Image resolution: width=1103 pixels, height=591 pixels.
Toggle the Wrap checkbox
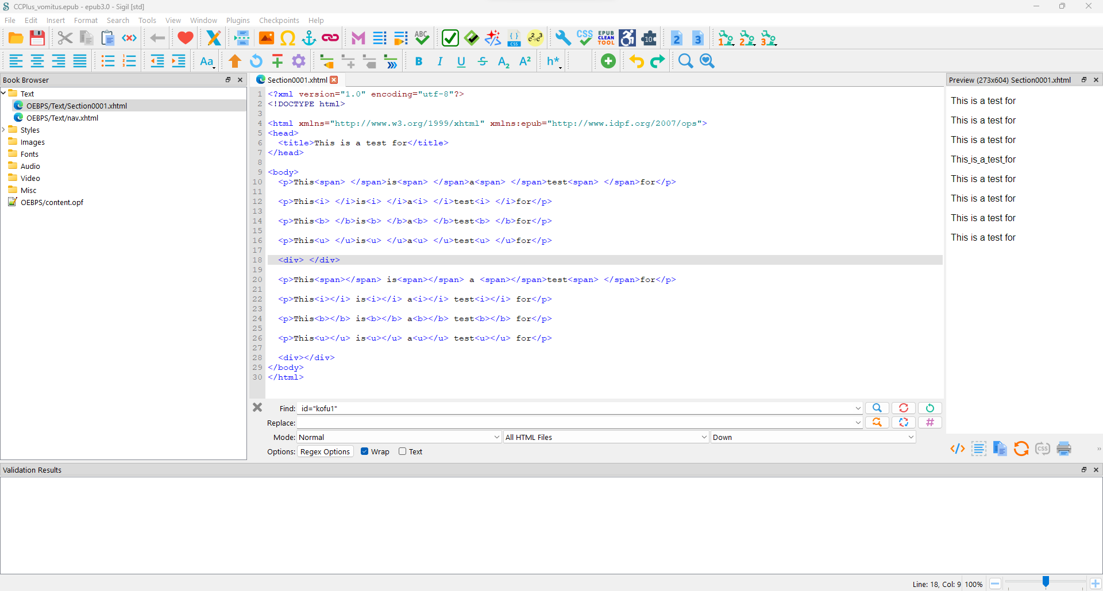pyautogui.click(x=364, y=451)
